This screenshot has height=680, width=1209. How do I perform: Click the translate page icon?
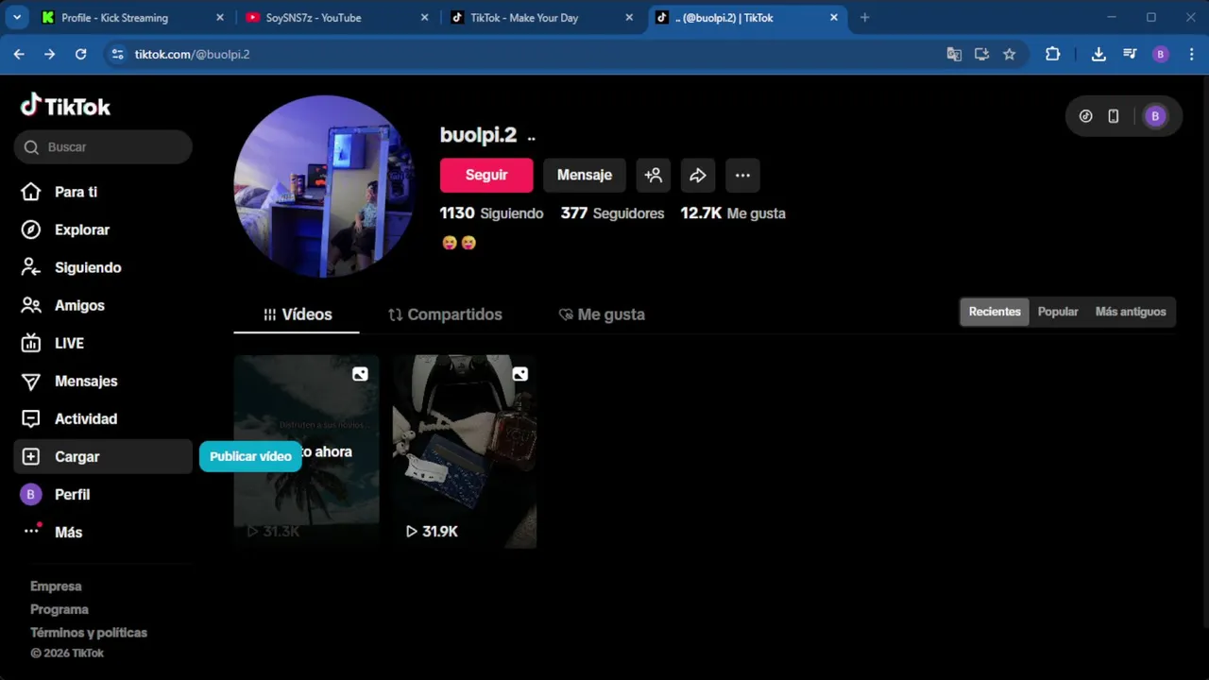point(954,55)
